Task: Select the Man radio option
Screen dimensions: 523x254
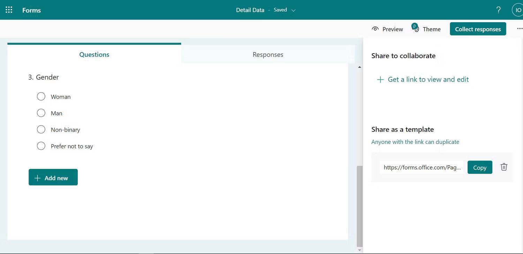Action: click(x=41, y=113)
